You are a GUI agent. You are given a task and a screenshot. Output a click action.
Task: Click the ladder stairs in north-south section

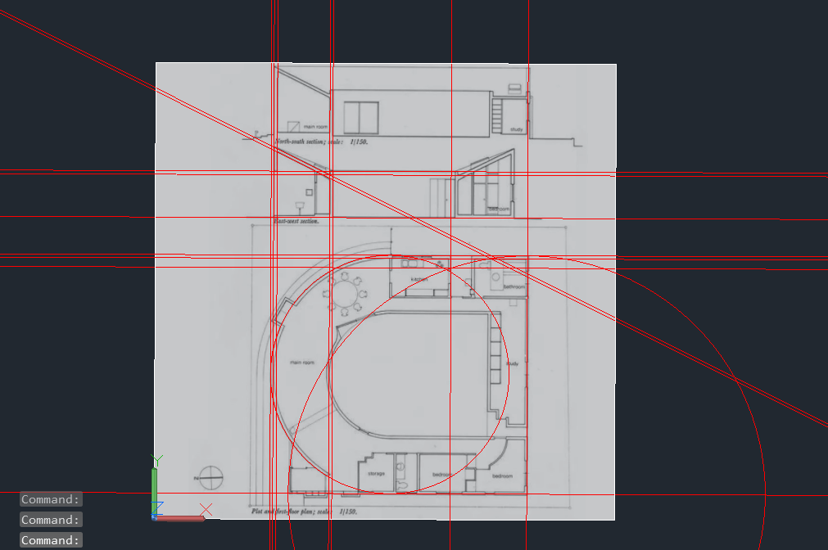(496, 115)
